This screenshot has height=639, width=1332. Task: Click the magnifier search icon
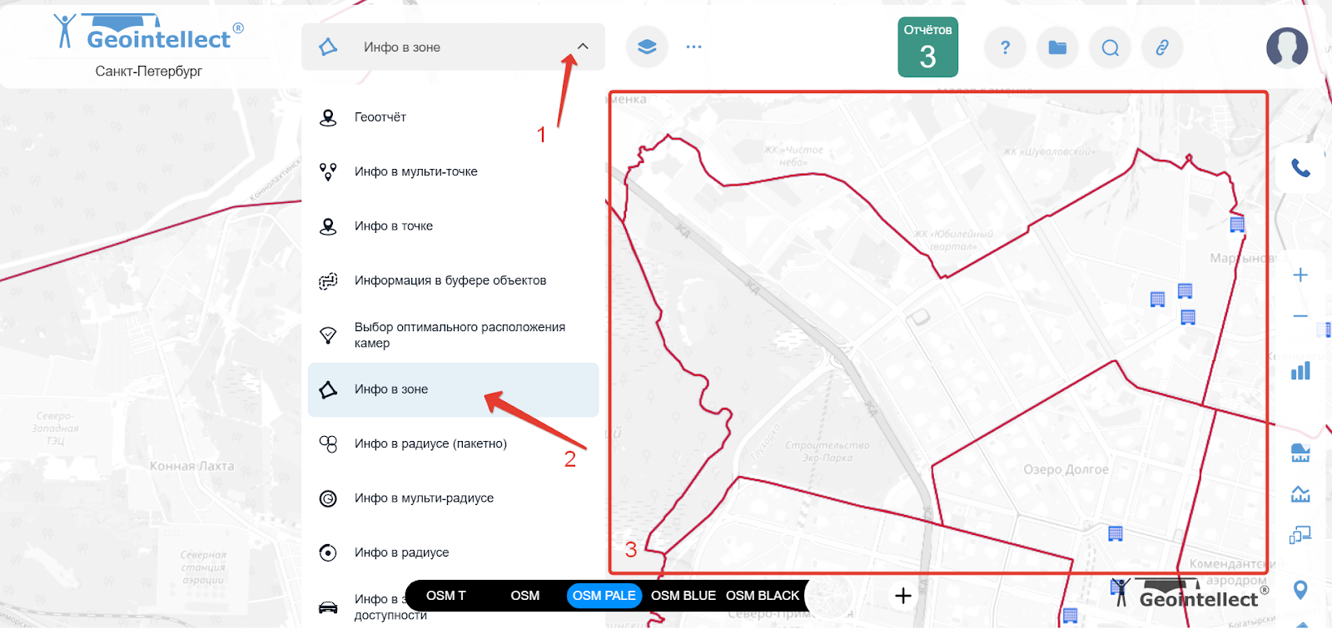pyautogui.click(x=1110, y=47)
